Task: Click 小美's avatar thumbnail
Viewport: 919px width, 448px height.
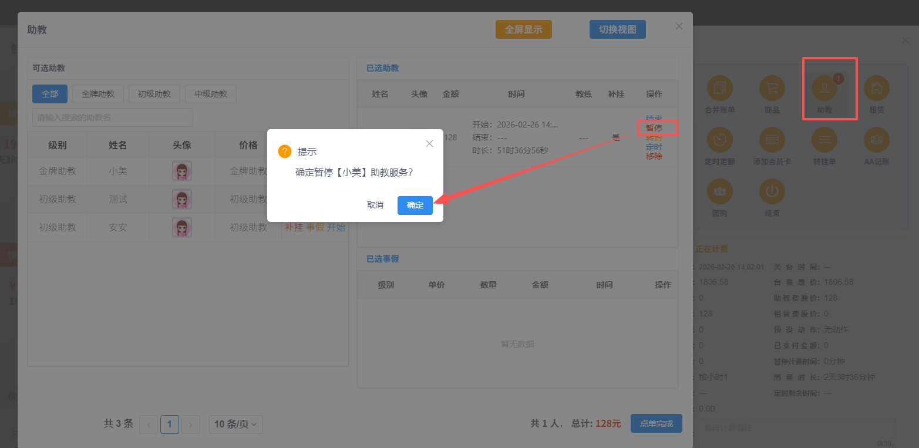Action: [182, 171]
